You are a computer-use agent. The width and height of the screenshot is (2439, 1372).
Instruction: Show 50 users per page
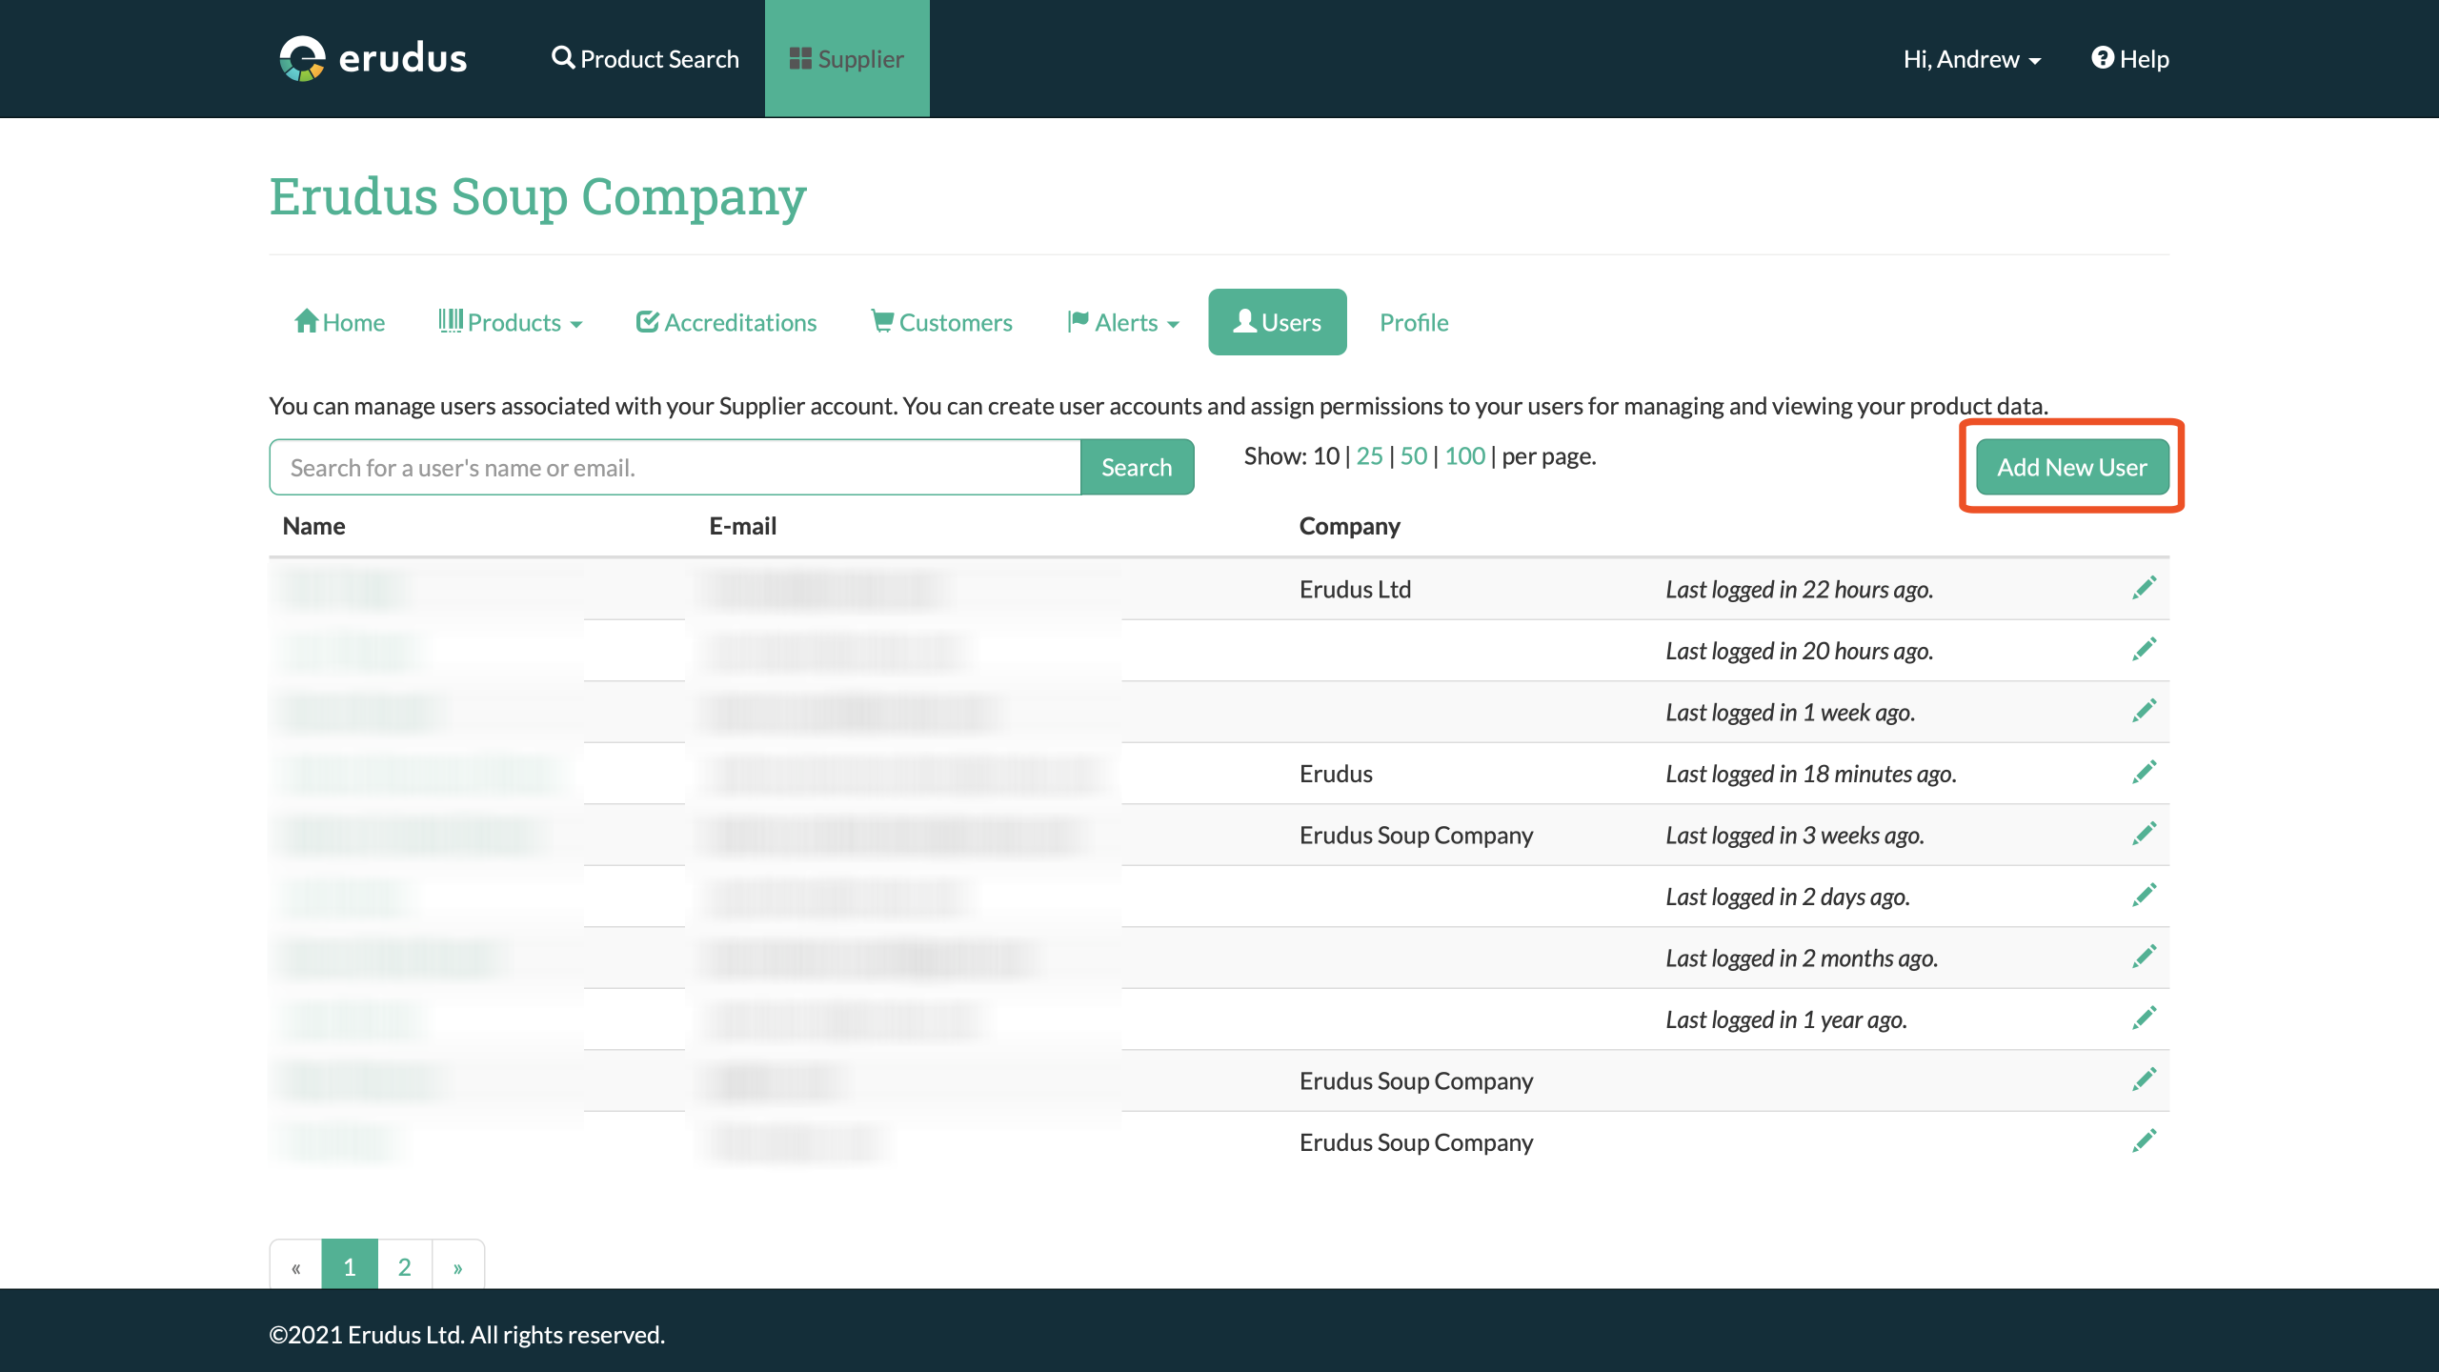tap(1413, 455)
